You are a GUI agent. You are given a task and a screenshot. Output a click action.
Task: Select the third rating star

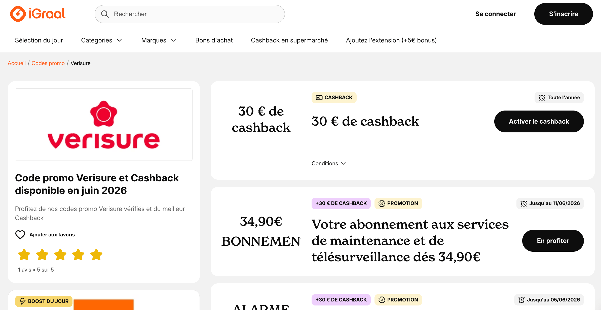pyautogui.click(x=60, y=255)
